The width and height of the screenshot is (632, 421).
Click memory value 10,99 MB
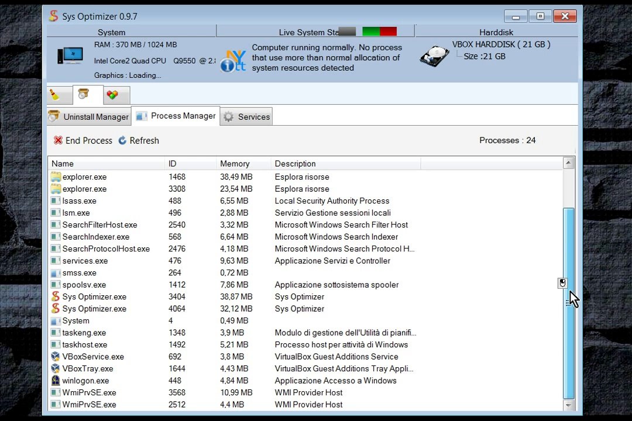pos(236,392)
